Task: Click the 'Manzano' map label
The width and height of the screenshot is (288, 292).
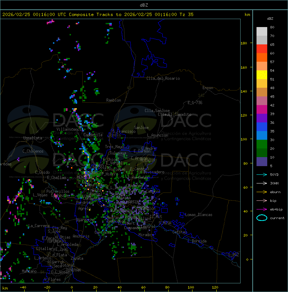Action: point(29,271)
